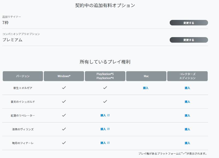
Task: Click the コレクターズエディション column header
Action: (x=188, y=76)
